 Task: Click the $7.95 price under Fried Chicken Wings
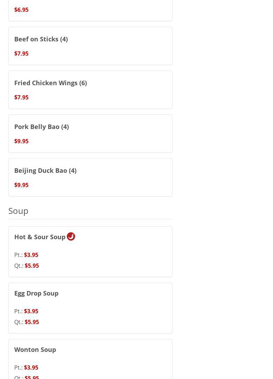(21, 97)
